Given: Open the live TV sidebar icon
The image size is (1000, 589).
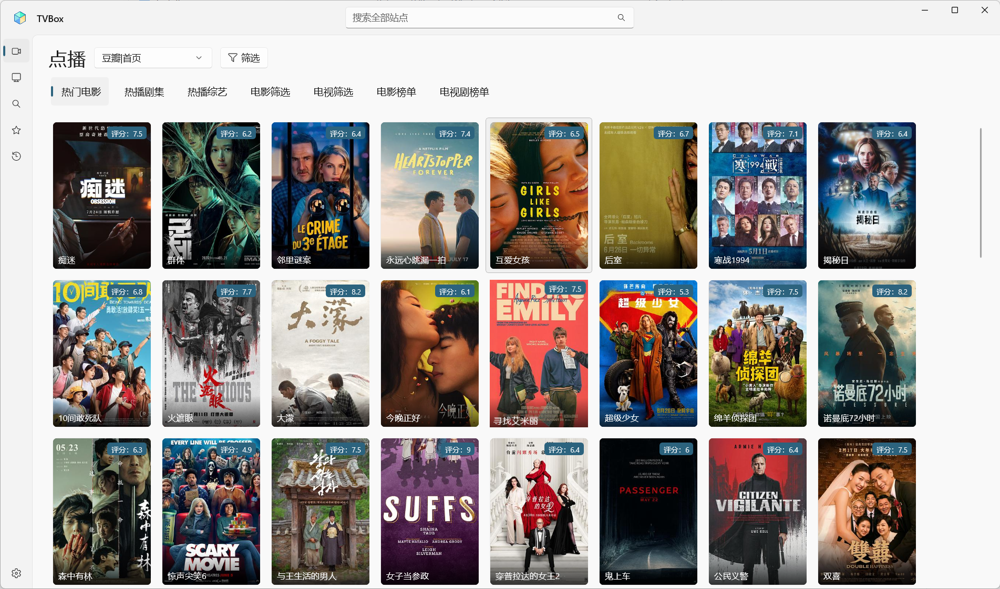Looking at the screenshot, I should [16, 78].
